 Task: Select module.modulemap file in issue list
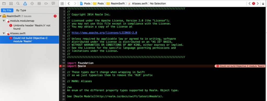pos(22,21)
